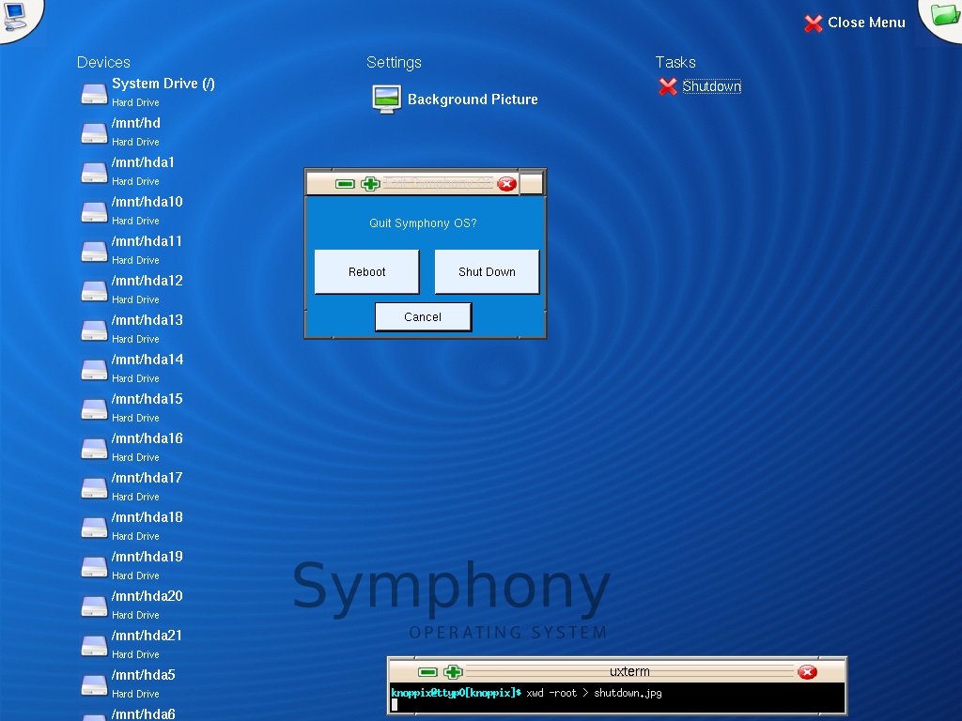Select the /mnt/hda6 label text
This screenshot has width=962, height=721.
[x=144, y=714]
